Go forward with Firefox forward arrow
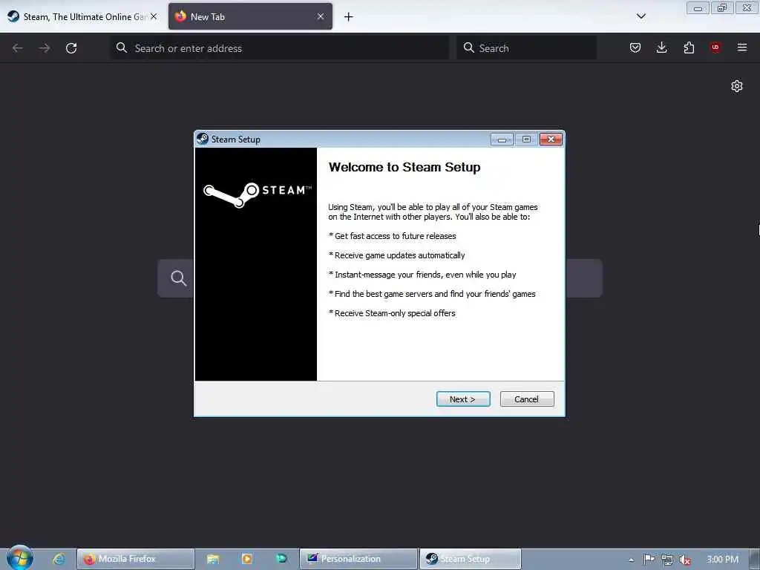Viewport: 760px width, 570px height. pyautogui.click(x=44, y=48)
